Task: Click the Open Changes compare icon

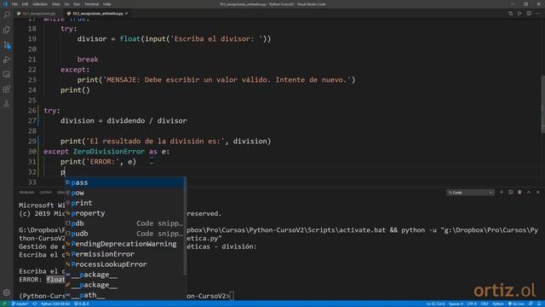Action: pyautogui.click(x=510, y=14)
